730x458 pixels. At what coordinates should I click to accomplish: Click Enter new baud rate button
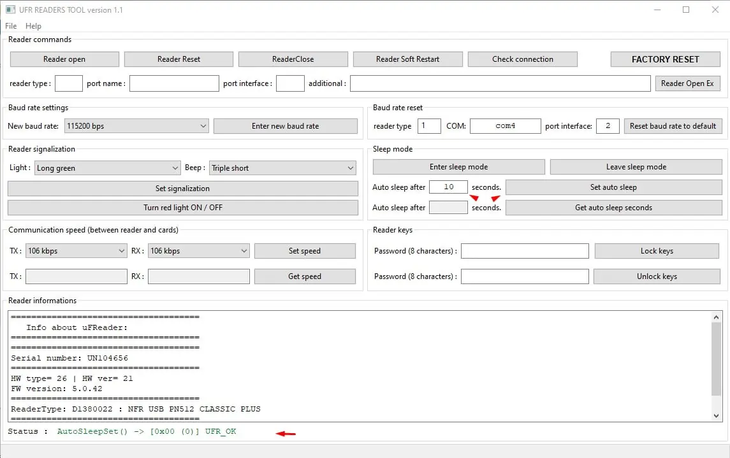286,126
